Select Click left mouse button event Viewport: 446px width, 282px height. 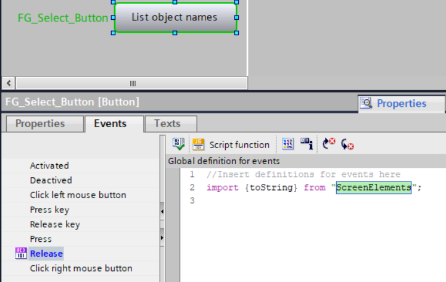click(78, 195)
